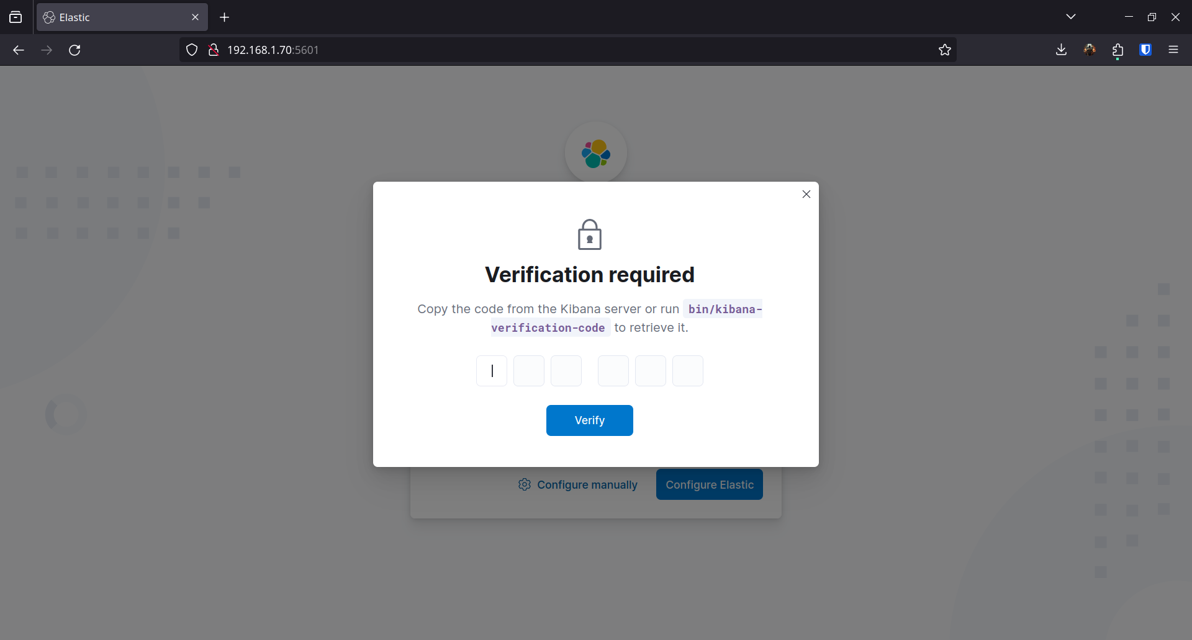Bookmark this page with the star icon
Viewport: 1192px width, 640px height.
click(945, 50)
